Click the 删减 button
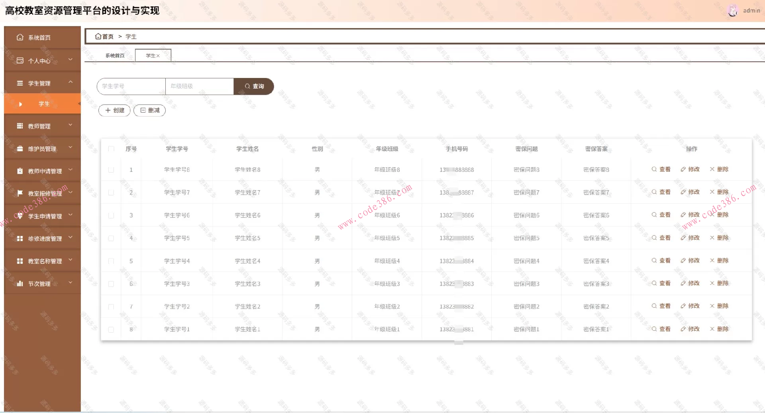The image size is (765, 413). [149, 110]
